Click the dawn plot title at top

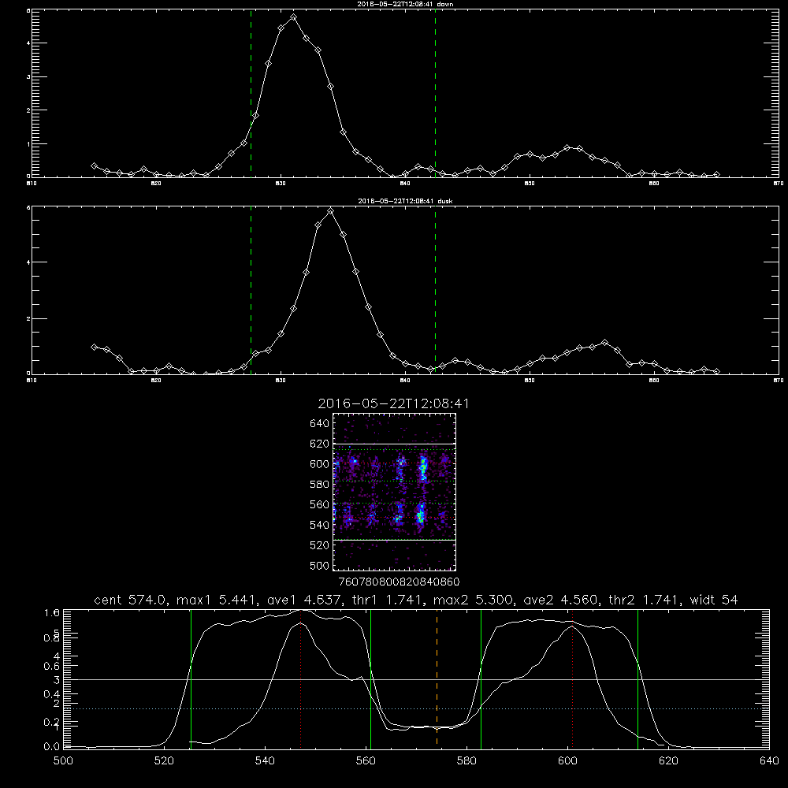tap(405, 4)
